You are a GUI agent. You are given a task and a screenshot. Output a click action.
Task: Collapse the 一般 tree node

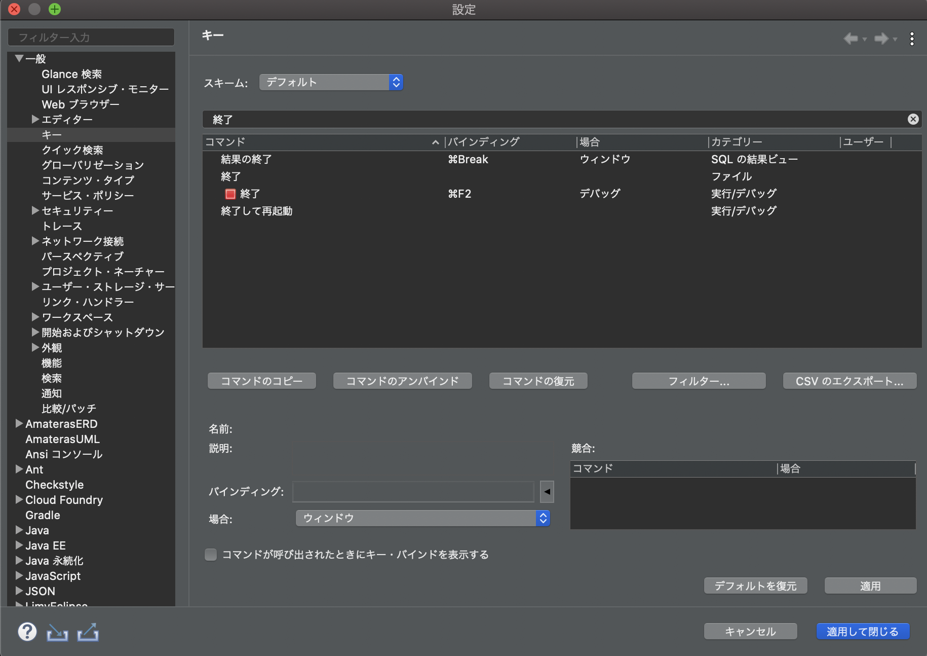[x=19, y=58]
